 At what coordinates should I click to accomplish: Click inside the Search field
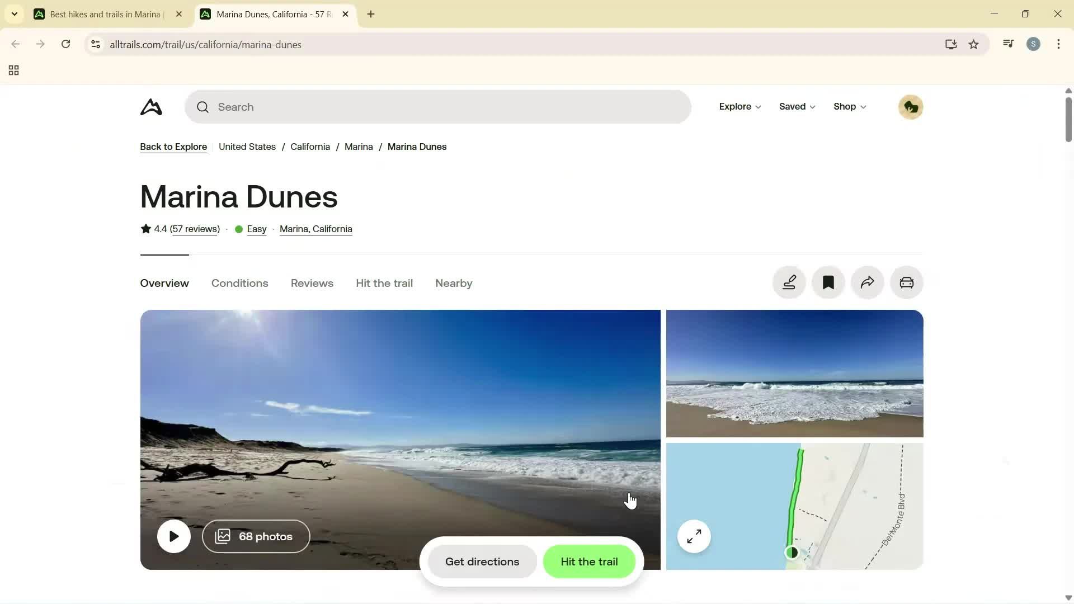436,107
